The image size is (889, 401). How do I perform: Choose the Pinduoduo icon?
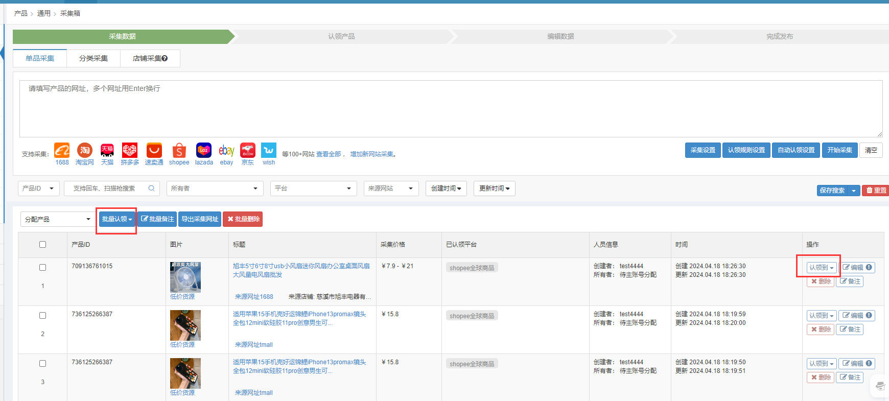tap(130, 151)
